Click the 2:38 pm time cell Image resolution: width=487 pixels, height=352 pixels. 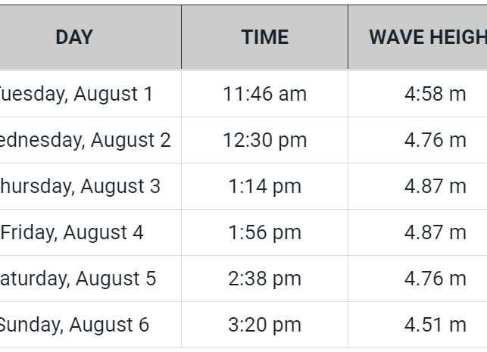coord(264,279)
